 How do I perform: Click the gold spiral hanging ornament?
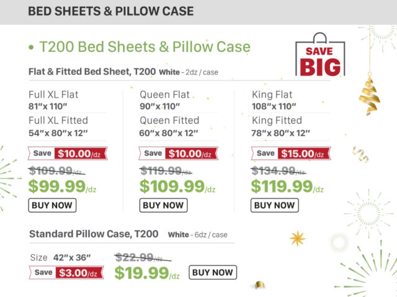(x=368, y=98)
